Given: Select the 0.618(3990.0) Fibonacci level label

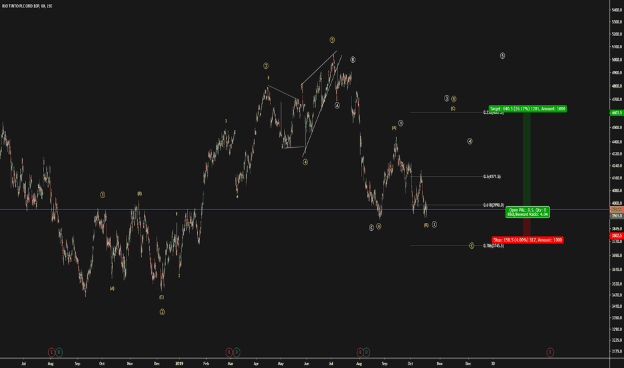Looking at the screenshot, I should [493, 205].
